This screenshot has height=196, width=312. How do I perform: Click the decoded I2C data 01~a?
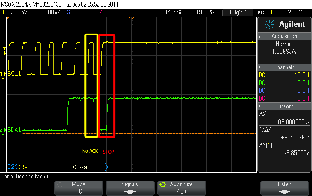pyautogui.click(x=80, y=167)
